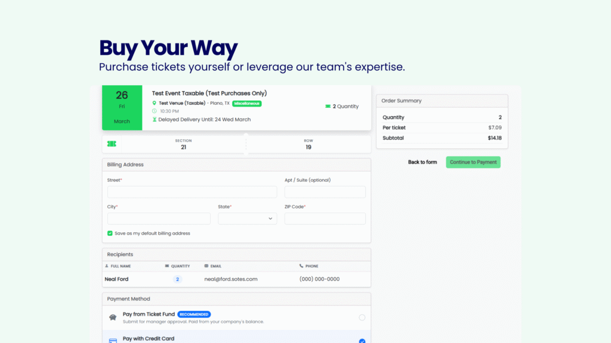Click the Miscellaneous category badge
The height and width of the screenshot is (343, 611).
(x=247, y=104)
